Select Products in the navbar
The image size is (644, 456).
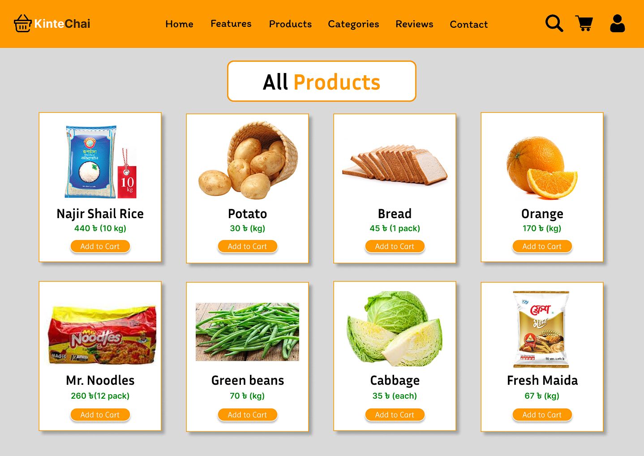tap(290, 24)
